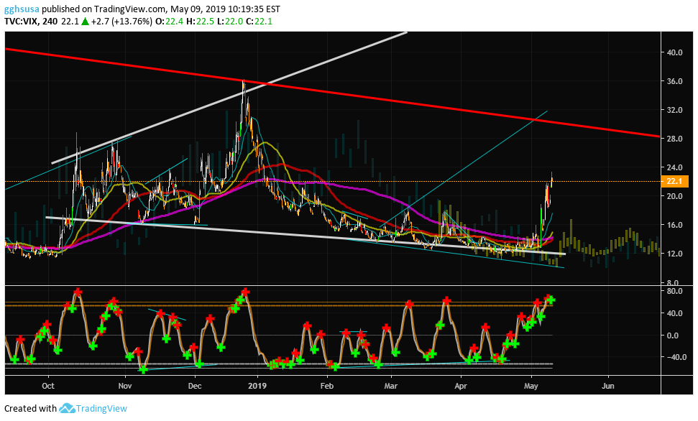
Task: Click the oscillator 0.0 axis label
Action: pos(673,336)
